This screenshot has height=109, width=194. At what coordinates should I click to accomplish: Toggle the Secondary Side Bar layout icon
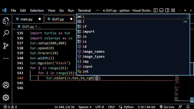pyautogui.click(x=167, y=10)
